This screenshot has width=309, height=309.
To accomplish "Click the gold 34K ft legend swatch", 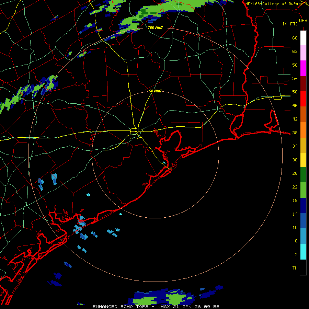I will [x=303, y=145].
